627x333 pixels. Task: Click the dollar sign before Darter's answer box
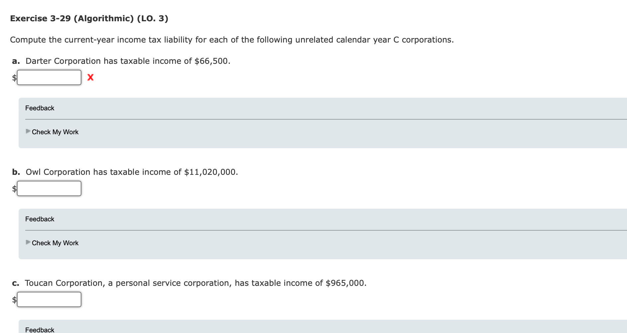click(x=13, y=77)
